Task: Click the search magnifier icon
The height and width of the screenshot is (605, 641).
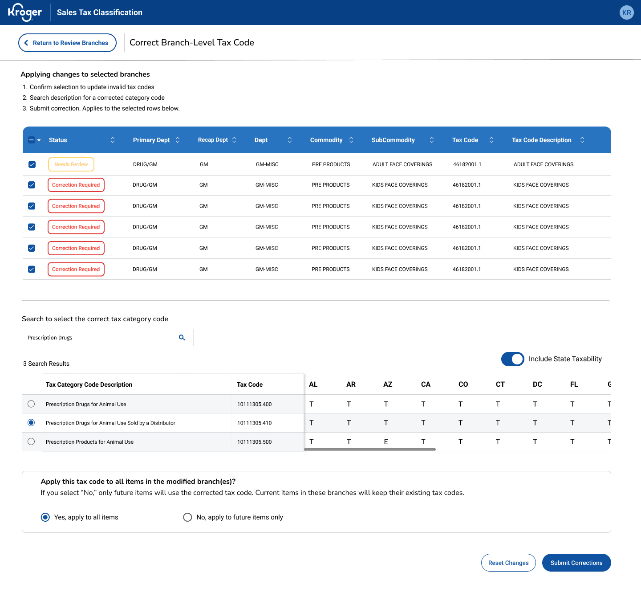Action: point(182,338)
